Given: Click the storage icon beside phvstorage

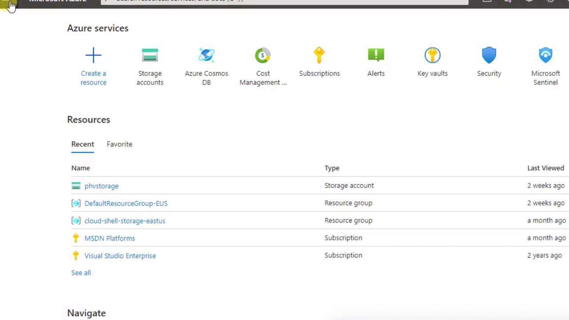Looking at the screenshot, I should point(76,186).
